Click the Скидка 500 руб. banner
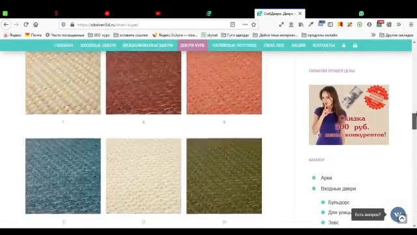This screenshot has height=235, width=417. click(349, 115)
